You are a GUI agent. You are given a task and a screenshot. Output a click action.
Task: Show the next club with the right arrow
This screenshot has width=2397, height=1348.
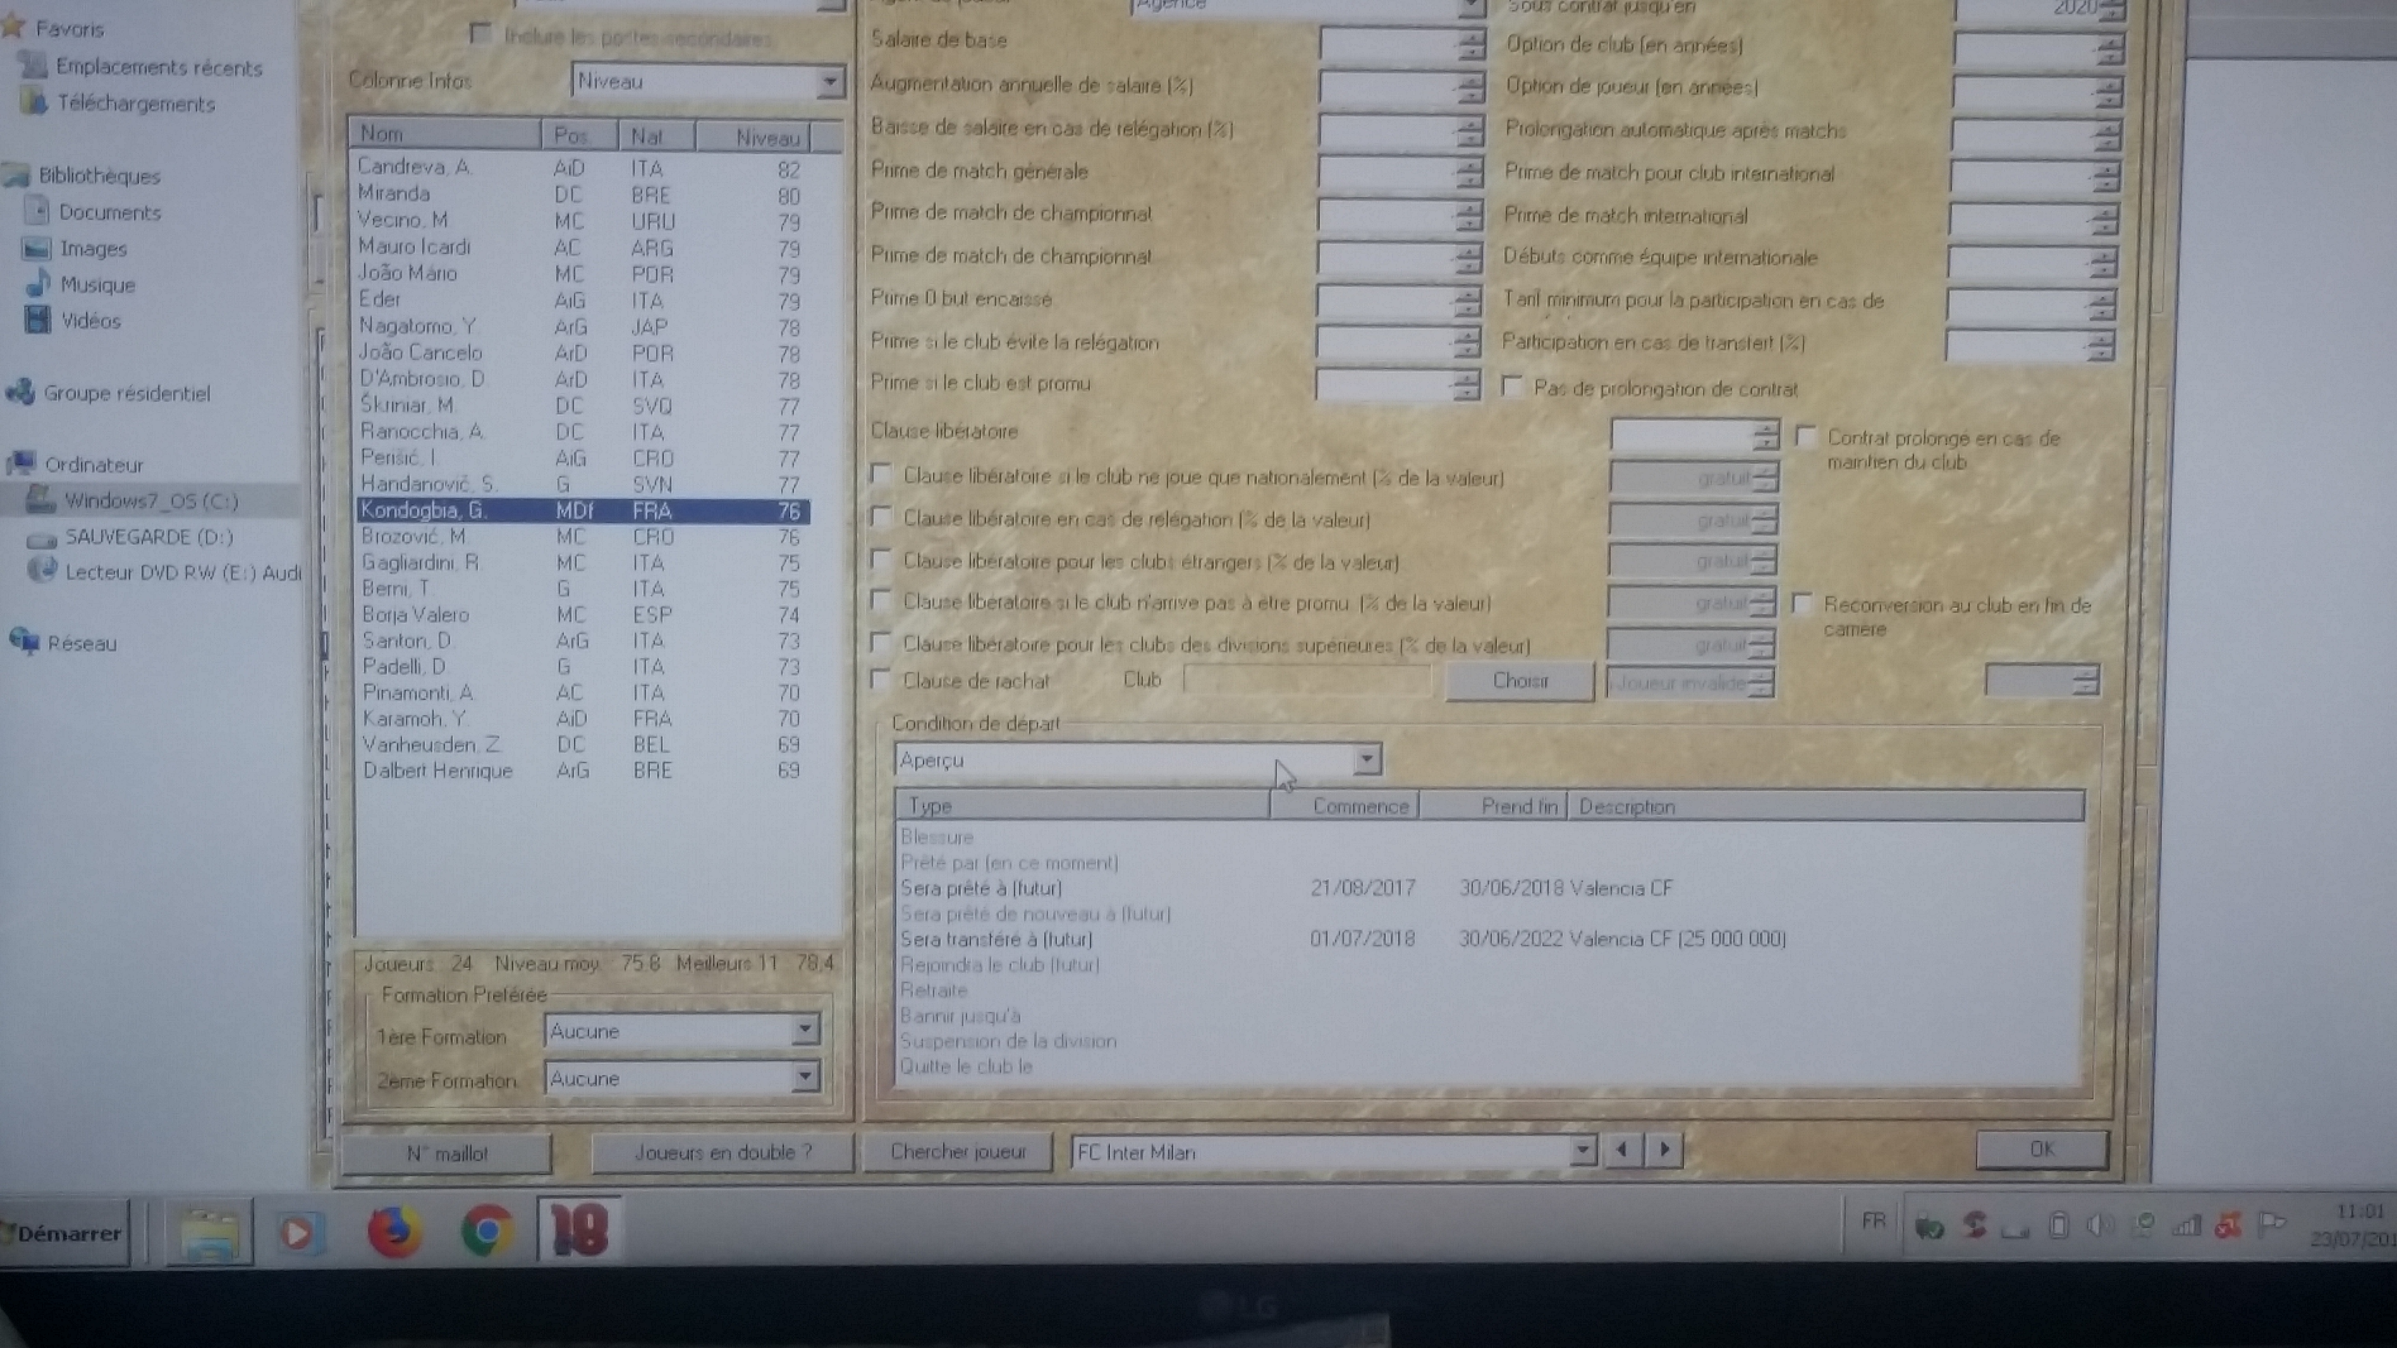point(1664,1150)
